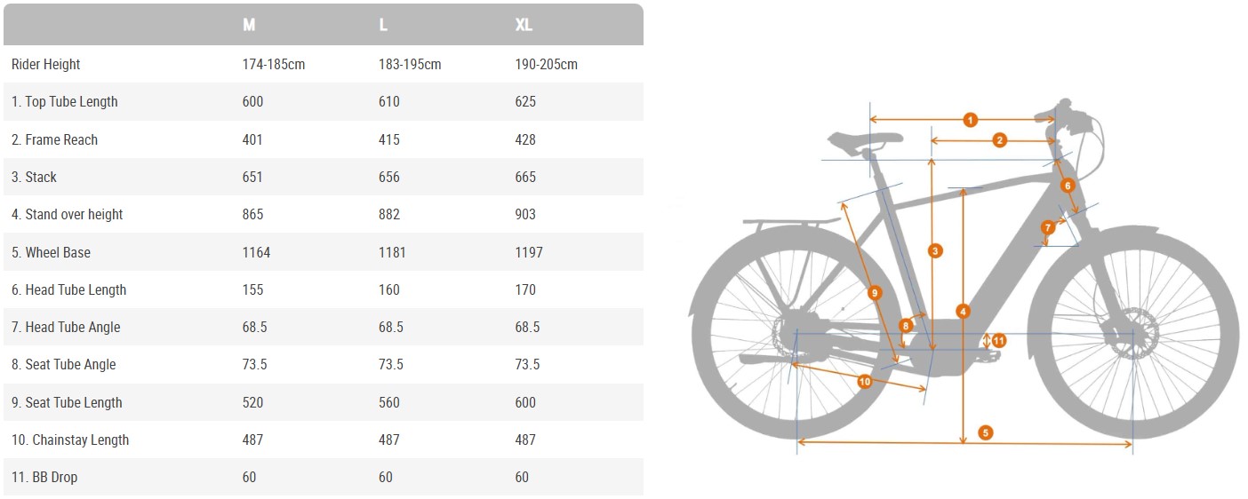This screenshot has height=499, width=1248.
Task: Click the number 9 seat tube marker
Action: point(874,292)
